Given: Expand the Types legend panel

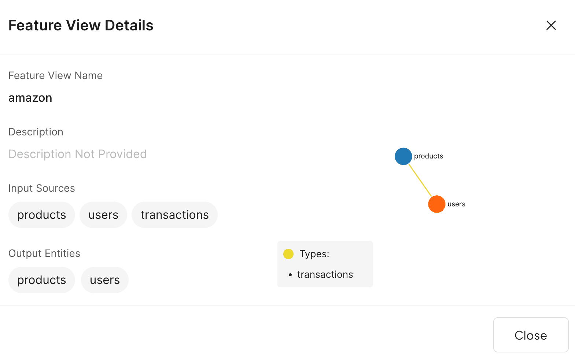Looking at the screenshot, I should pyautogui.click(x=325, y=263).
